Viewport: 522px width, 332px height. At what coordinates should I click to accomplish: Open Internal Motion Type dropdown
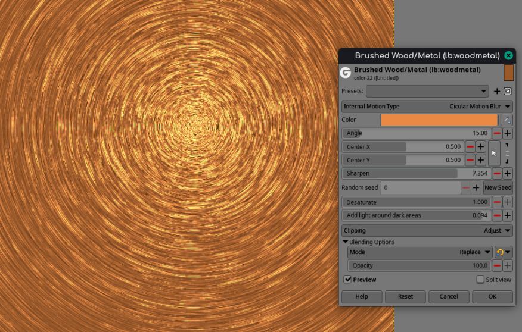click(427, 107)
